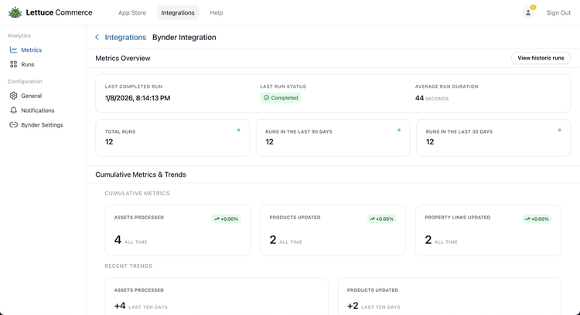Screen dimensions: 580x315
Task: Click the Total Runs card
Action: pos(172,137)
